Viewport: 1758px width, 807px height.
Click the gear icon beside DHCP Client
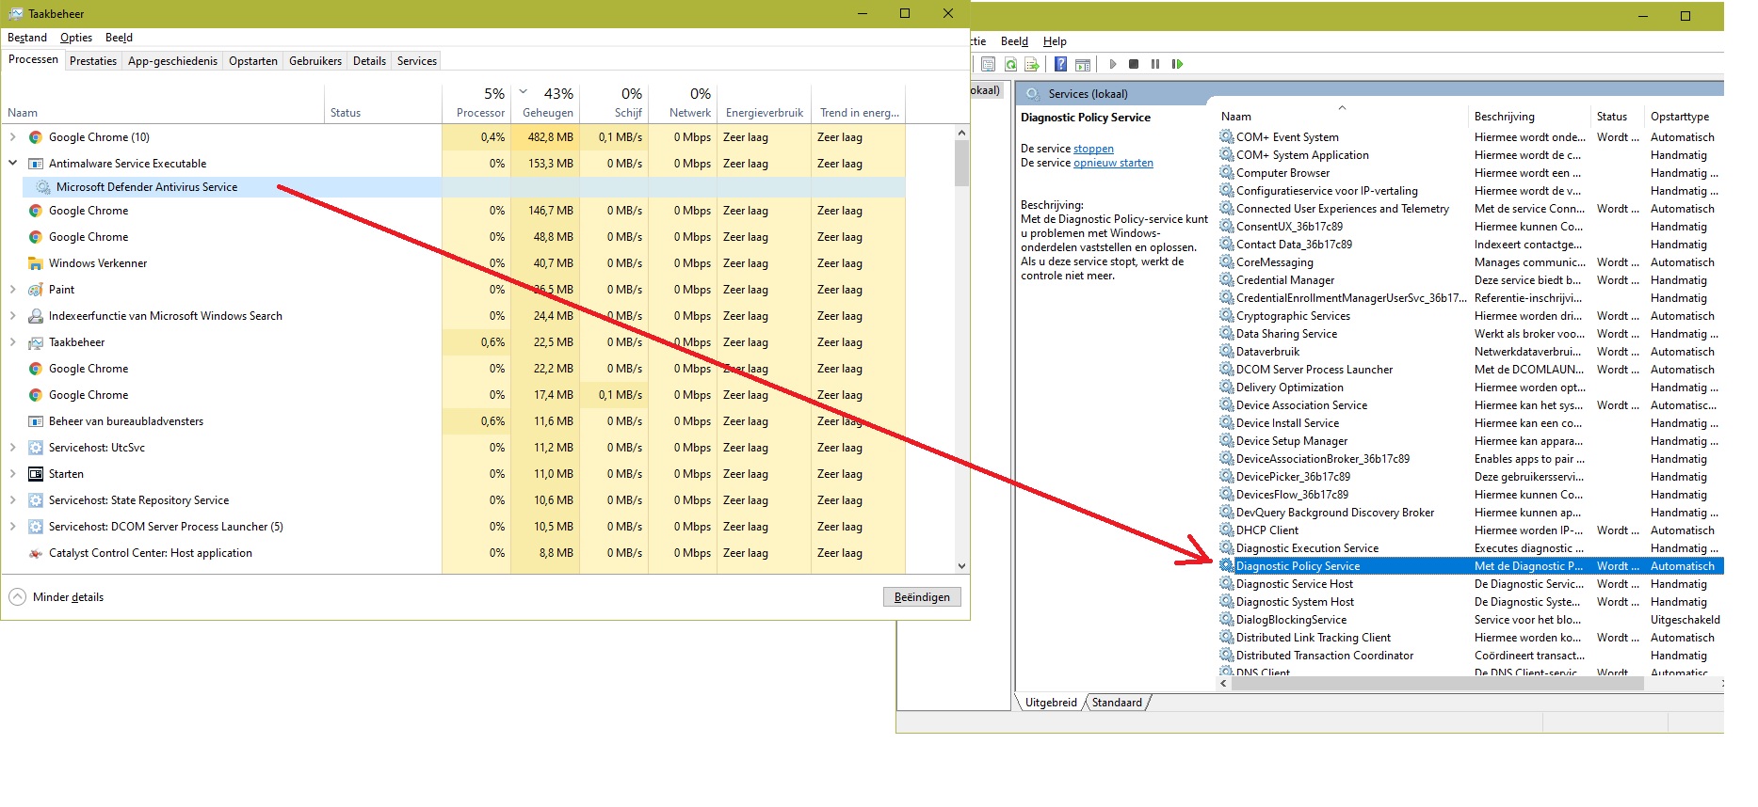1226,530
